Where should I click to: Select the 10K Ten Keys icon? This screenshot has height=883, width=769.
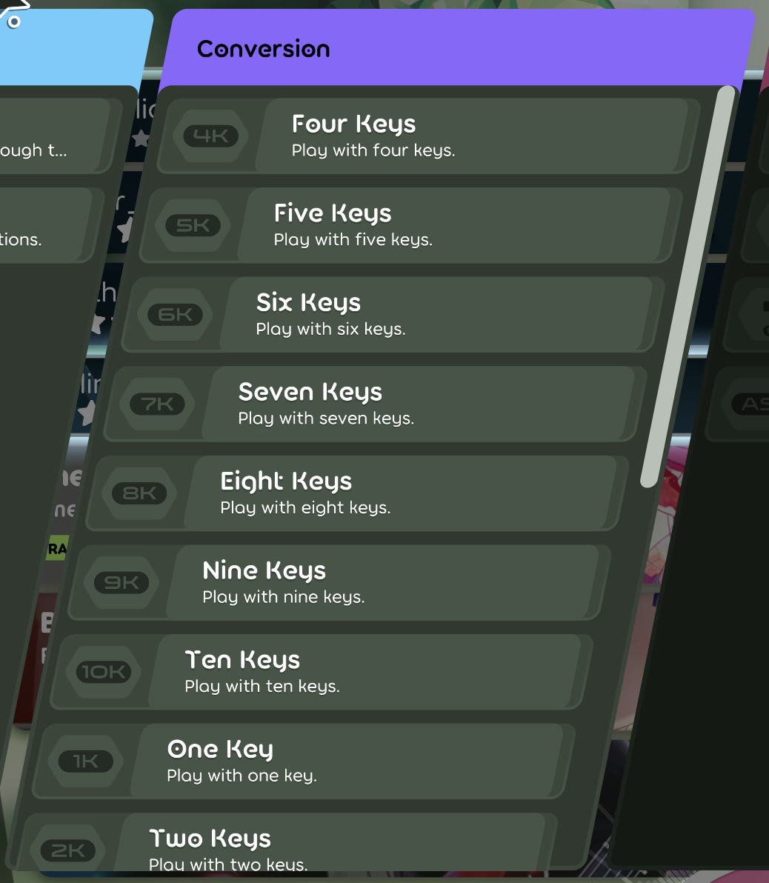(x=104, y=672)
